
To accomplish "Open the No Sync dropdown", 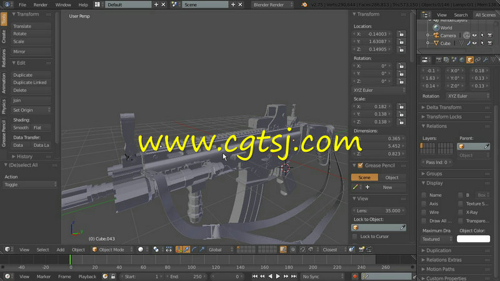I will tap(322, 276).
